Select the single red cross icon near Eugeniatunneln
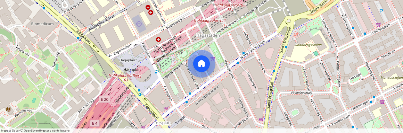Screen dimensions: 403x133 [x=158, y=39]
